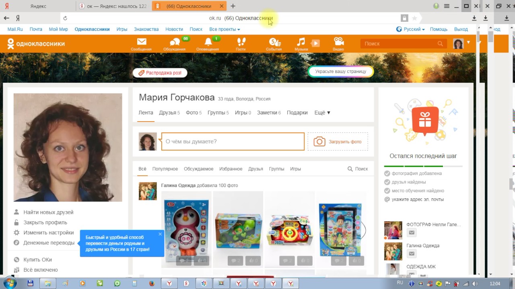The image size is (515, 289).
Task: Close the Одноклассники browser tab
Action: (x=222, y=6)
